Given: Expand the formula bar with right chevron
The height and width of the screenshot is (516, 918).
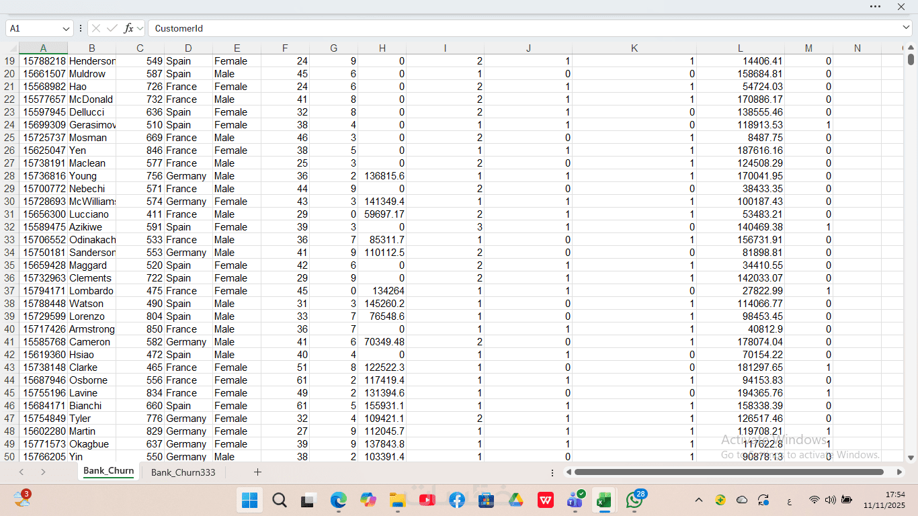Looking at the screenshot, I should pos(906,28).
